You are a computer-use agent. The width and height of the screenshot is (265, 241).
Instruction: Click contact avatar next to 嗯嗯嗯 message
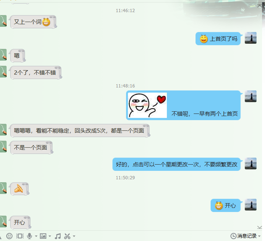[x=3, y=130]
